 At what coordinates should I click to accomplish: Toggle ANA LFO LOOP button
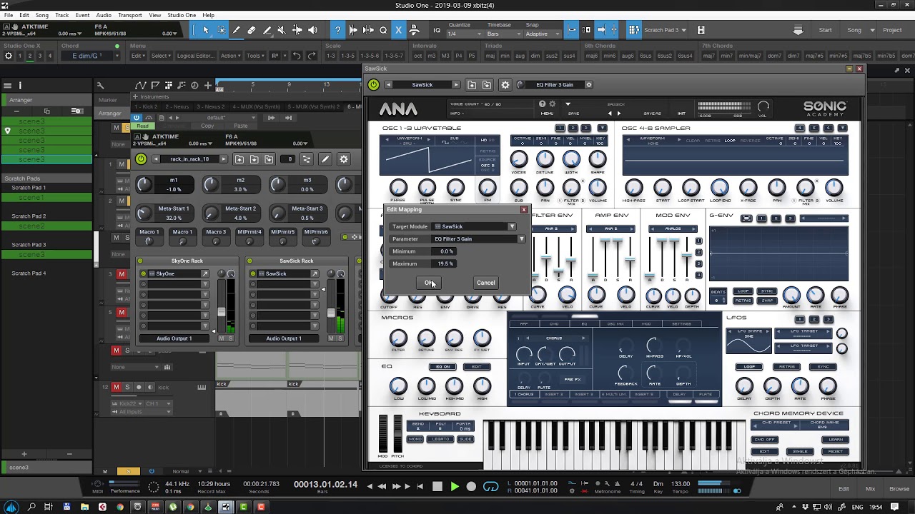point(749,367)
